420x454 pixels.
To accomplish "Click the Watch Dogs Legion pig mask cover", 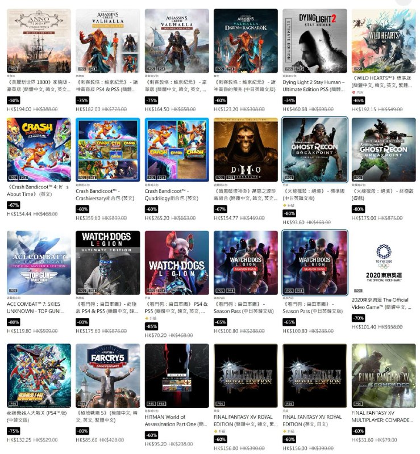I will (177, 263).
